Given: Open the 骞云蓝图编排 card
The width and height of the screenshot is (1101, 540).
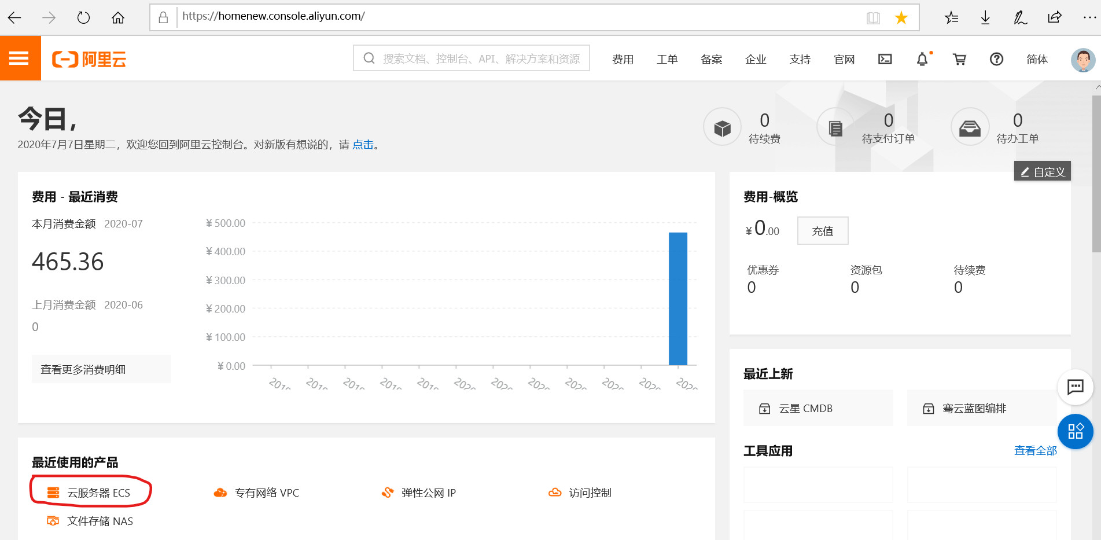Looking at the screenshot, I should click(x=982, y=408).
